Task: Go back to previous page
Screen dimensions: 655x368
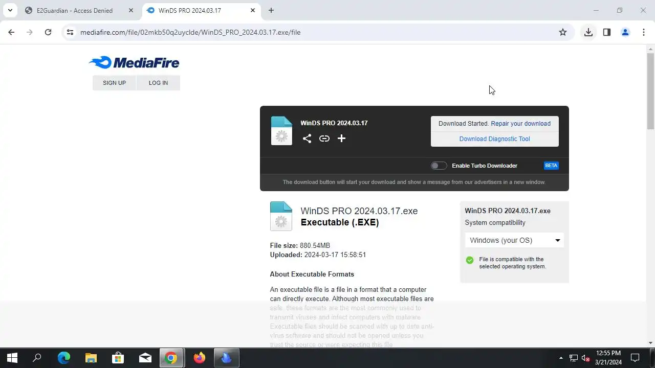Action: 11,32
